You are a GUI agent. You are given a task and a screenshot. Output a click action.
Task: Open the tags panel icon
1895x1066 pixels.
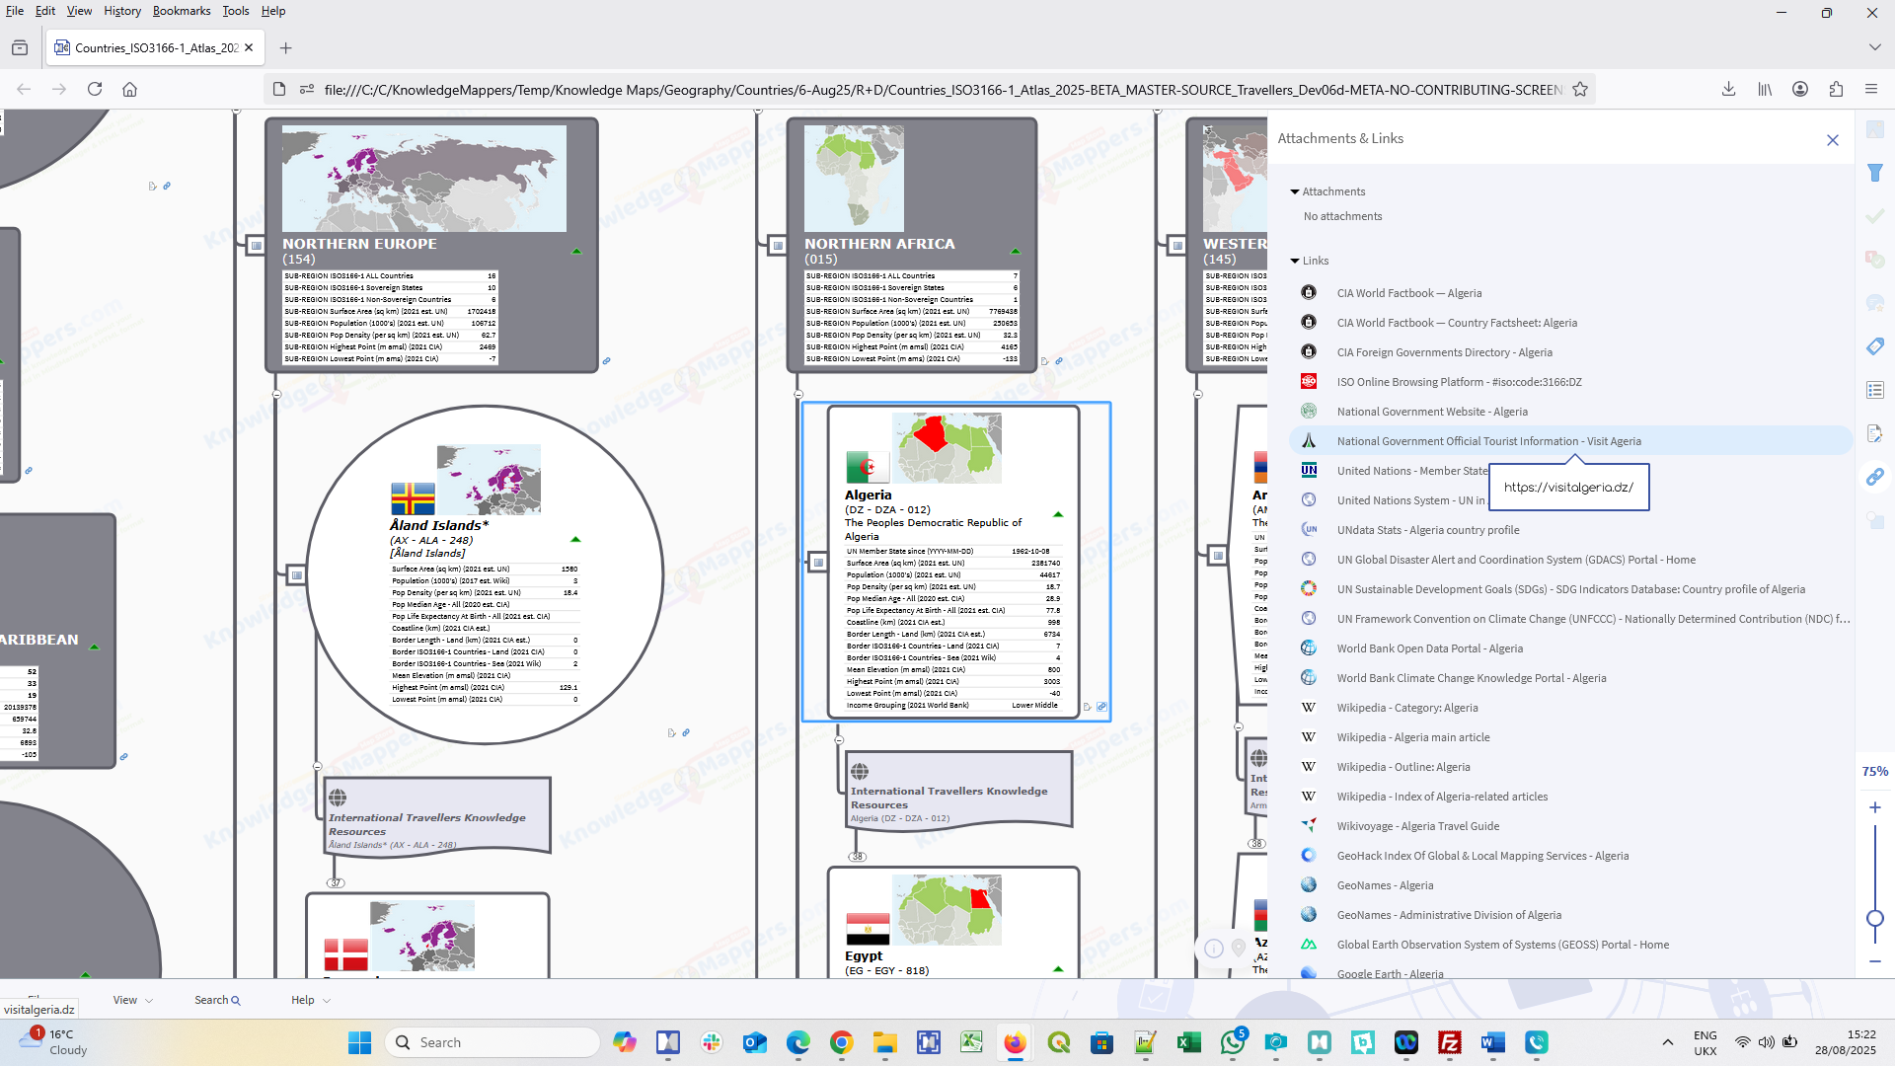click(1875, 346)
